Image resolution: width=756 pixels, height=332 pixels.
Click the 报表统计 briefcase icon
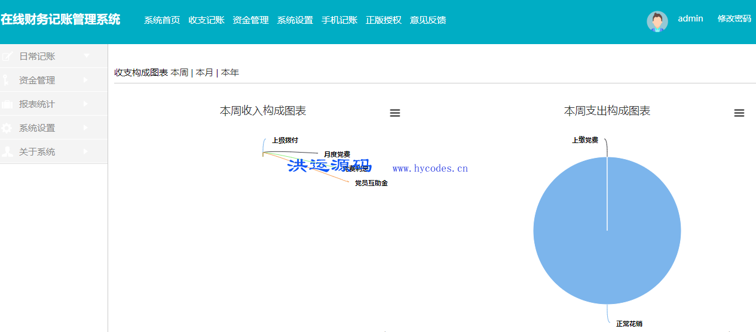pos(7,104)
